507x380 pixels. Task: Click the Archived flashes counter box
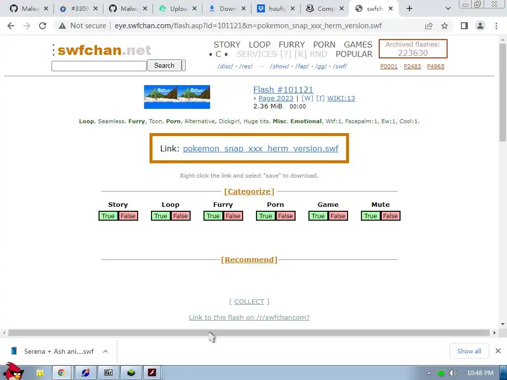click(413, 49)
